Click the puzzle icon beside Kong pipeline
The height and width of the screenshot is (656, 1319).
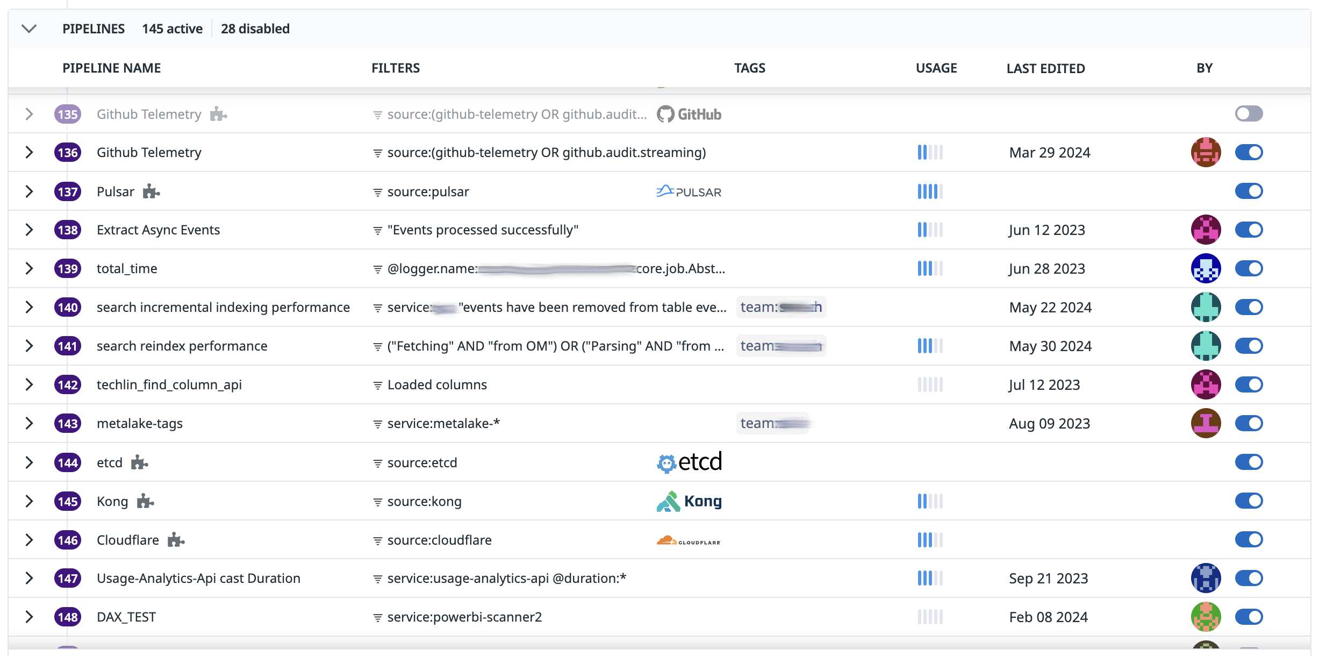tap(145, 501)
